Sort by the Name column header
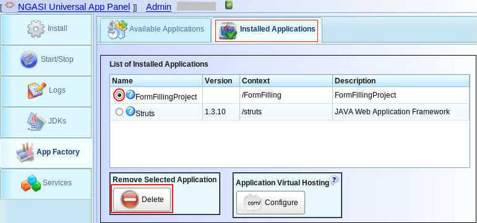The image size is (477, 223). 156,81
